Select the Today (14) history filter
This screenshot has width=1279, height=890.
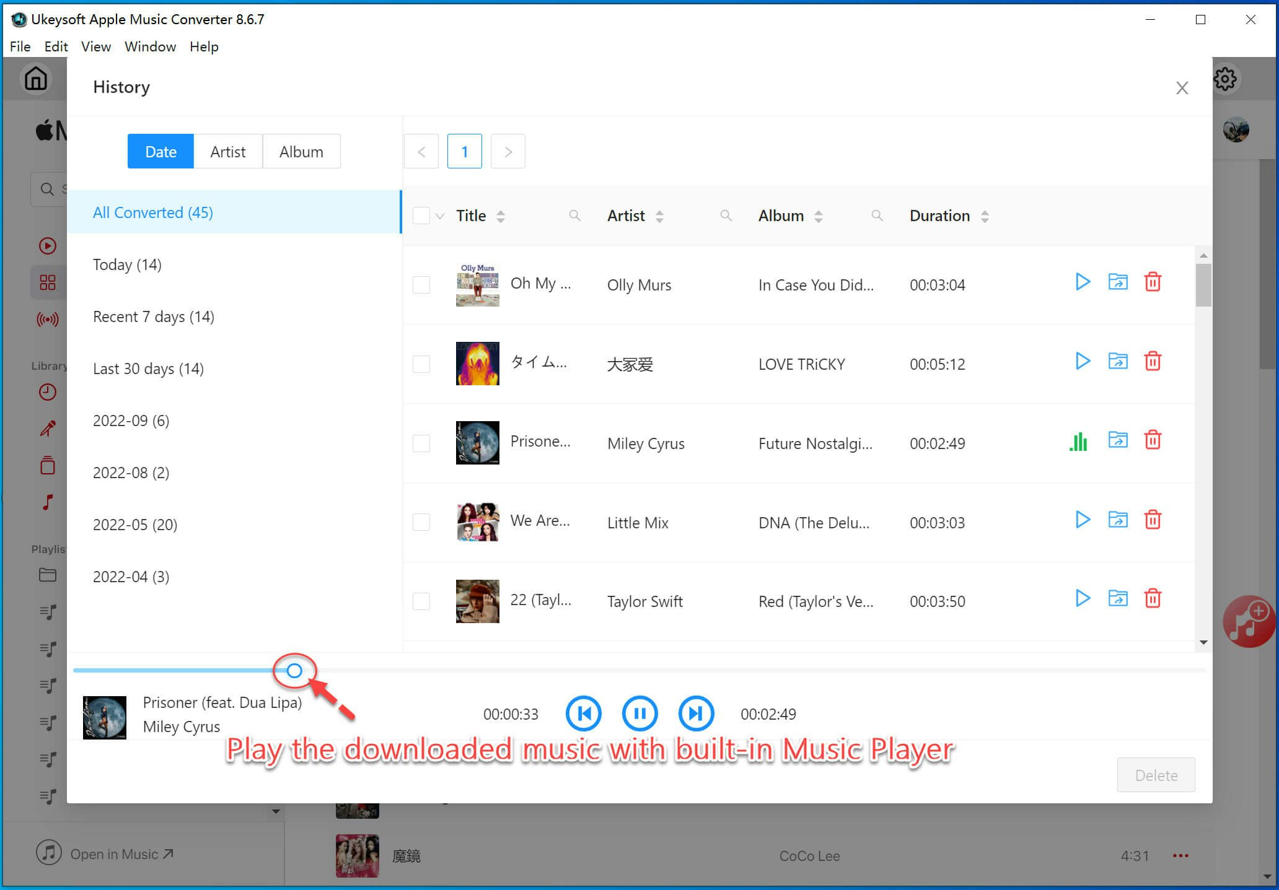126,264
